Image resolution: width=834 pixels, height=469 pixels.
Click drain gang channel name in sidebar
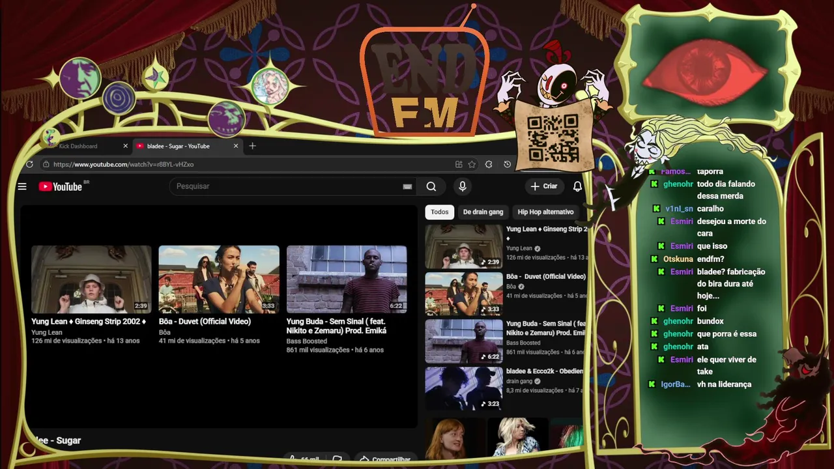click(519, 381)
